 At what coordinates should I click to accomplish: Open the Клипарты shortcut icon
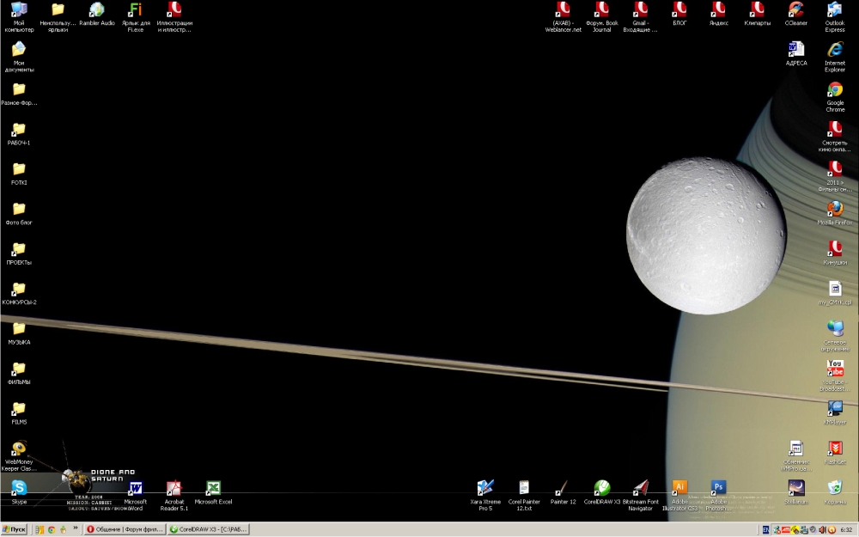[x=757, y=14]
